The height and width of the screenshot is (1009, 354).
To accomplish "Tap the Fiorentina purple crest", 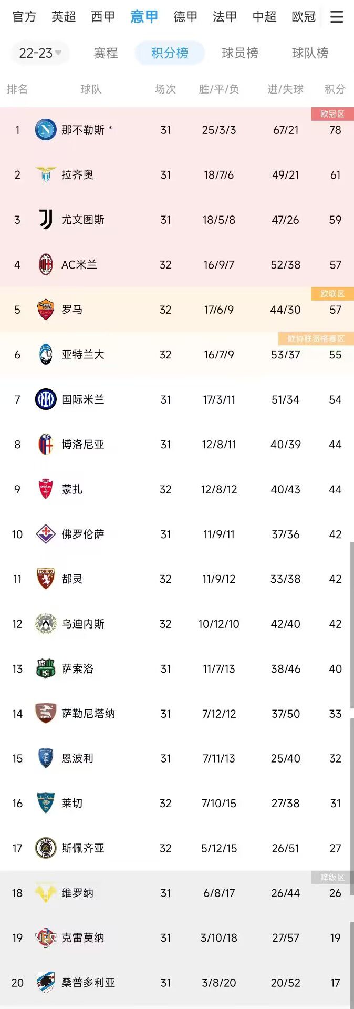I will click(46, 534).
